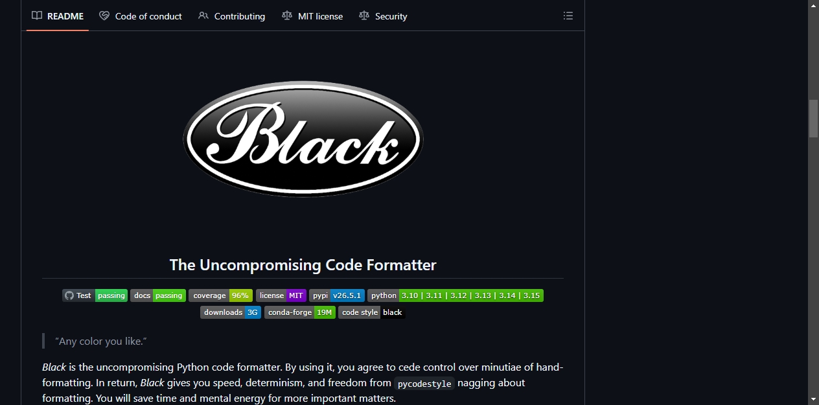Click the Contributing people icon

point(203,16)
